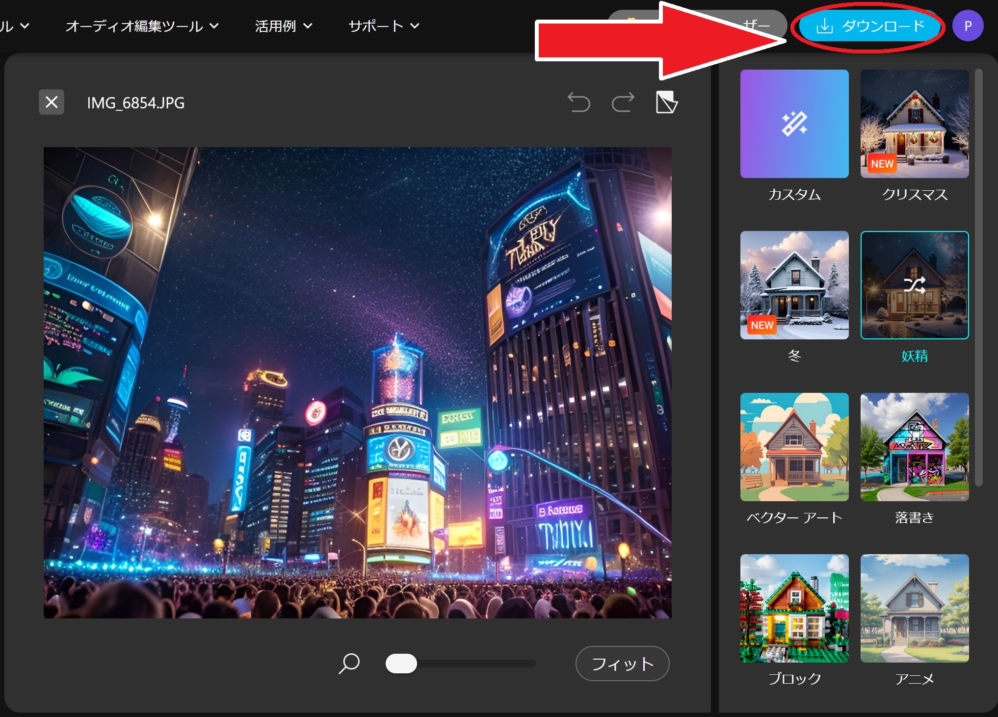Click the magnifier zoom icon

tap(349, 664)
